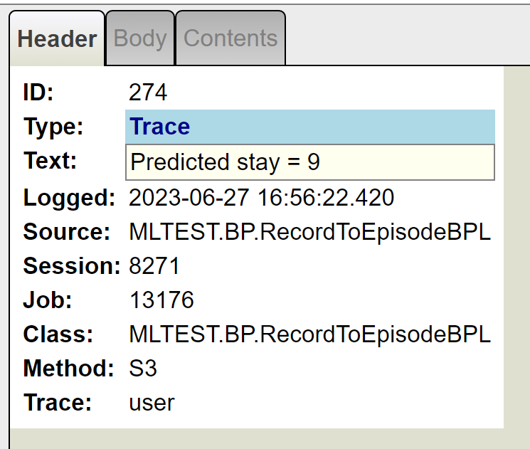The height and width of the screenshot is (449, 530).
Task: Click the highlighted Trace type value
Action: point(161,127)
